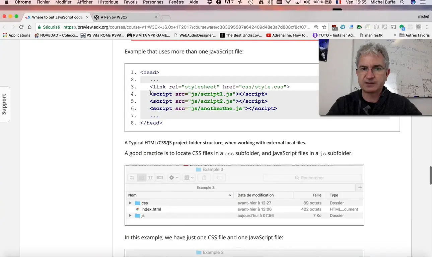Open The Best Undiscov... bookmark

(x=241, y=35)
